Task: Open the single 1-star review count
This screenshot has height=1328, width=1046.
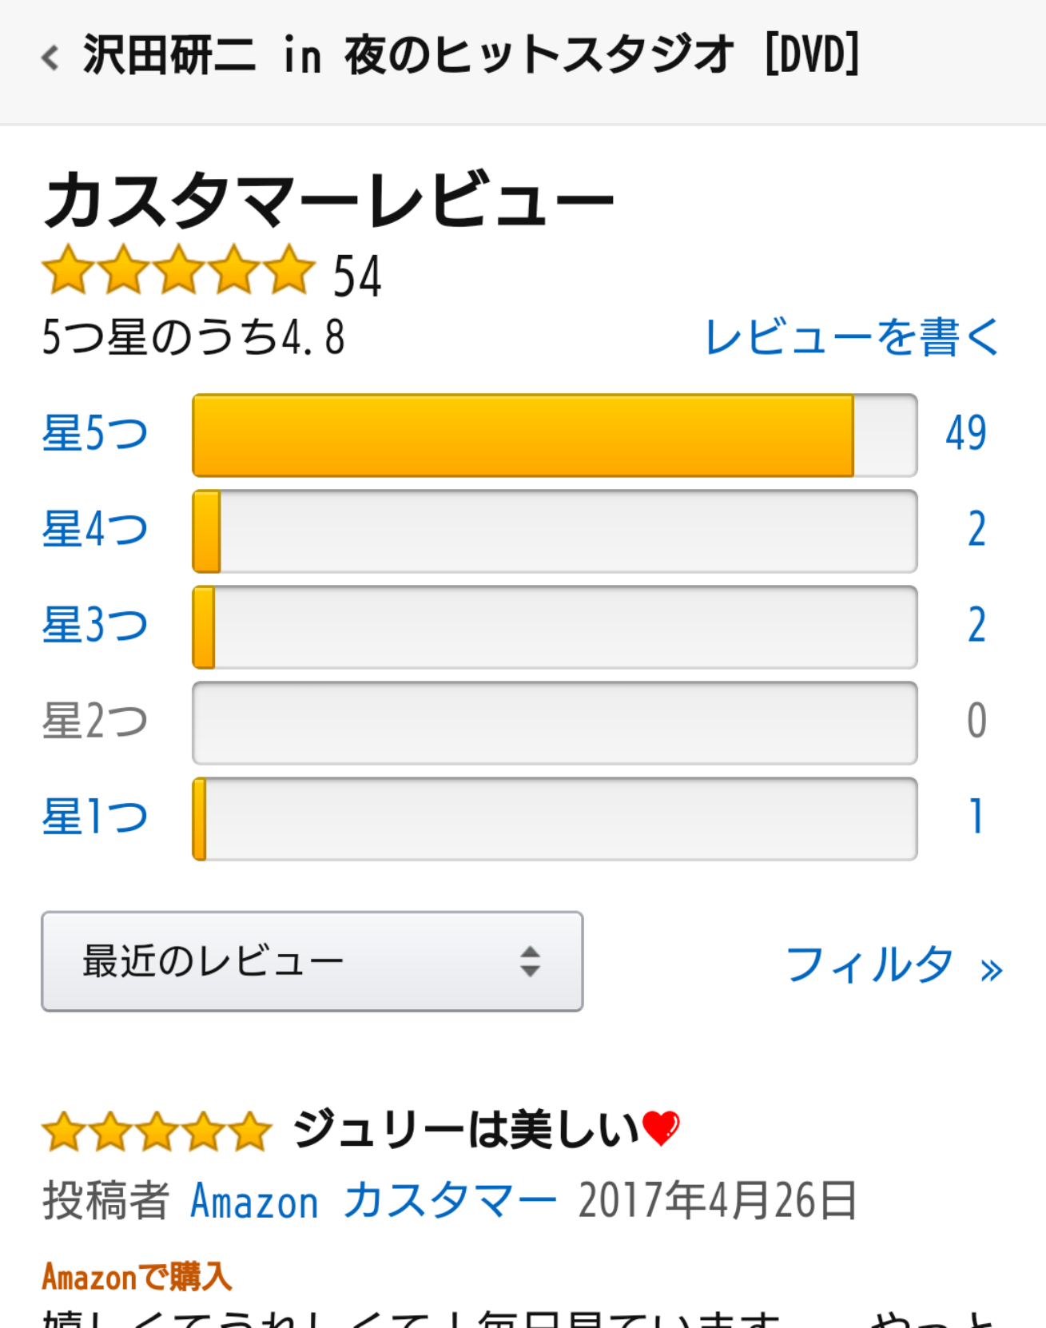Action: (x=976, y=817)
